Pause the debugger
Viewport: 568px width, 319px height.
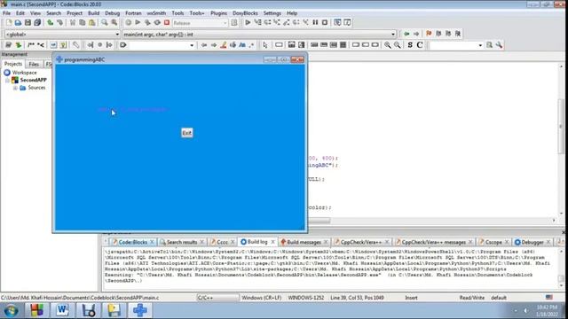315,23
